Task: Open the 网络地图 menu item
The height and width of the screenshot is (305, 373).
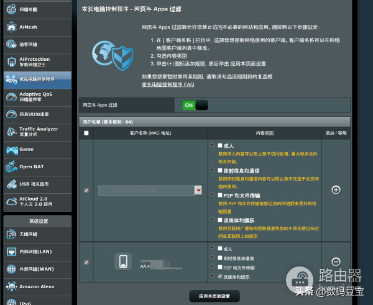Action: tap(37, 10)
